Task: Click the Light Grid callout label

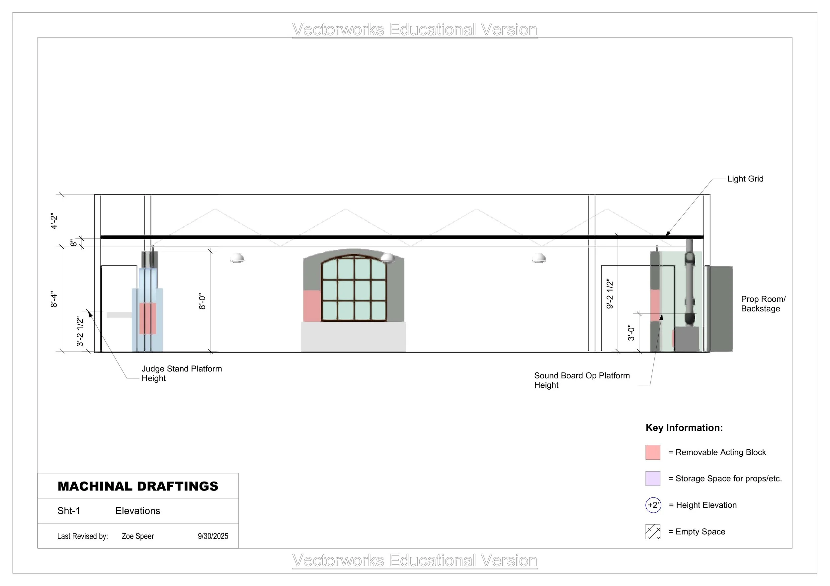Action: pos(745,179)
